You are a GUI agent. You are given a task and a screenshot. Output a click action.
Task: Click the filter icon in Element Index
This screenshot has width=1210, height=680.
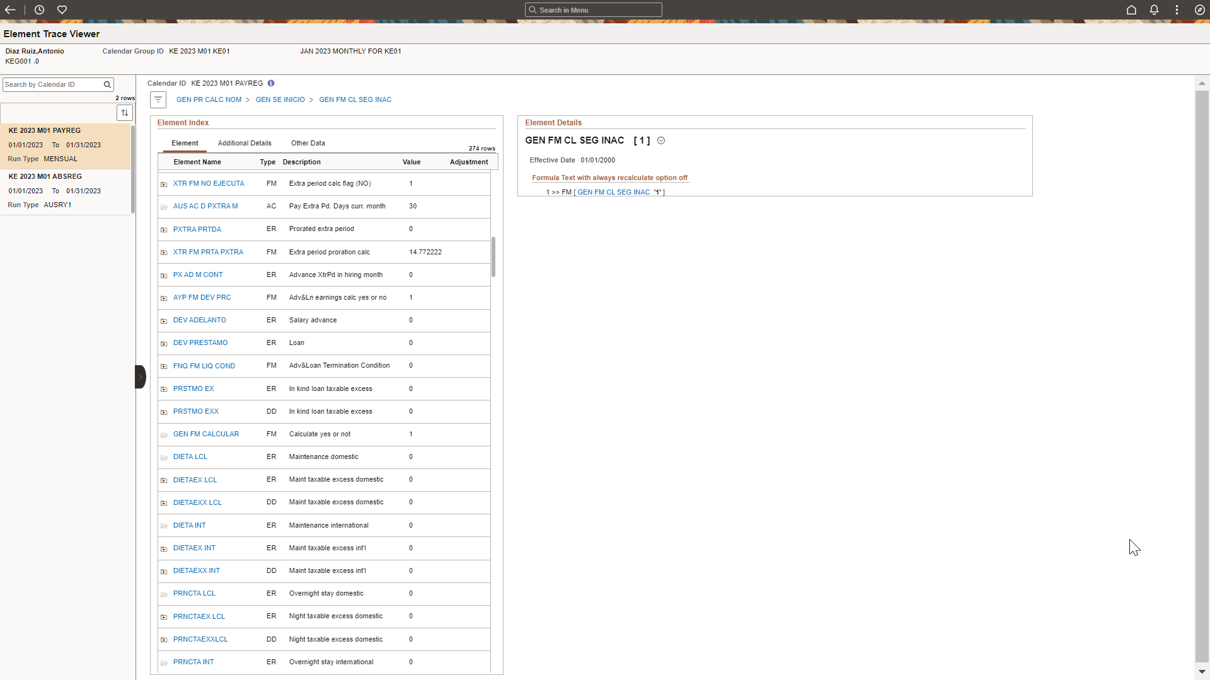pos(158,99)
